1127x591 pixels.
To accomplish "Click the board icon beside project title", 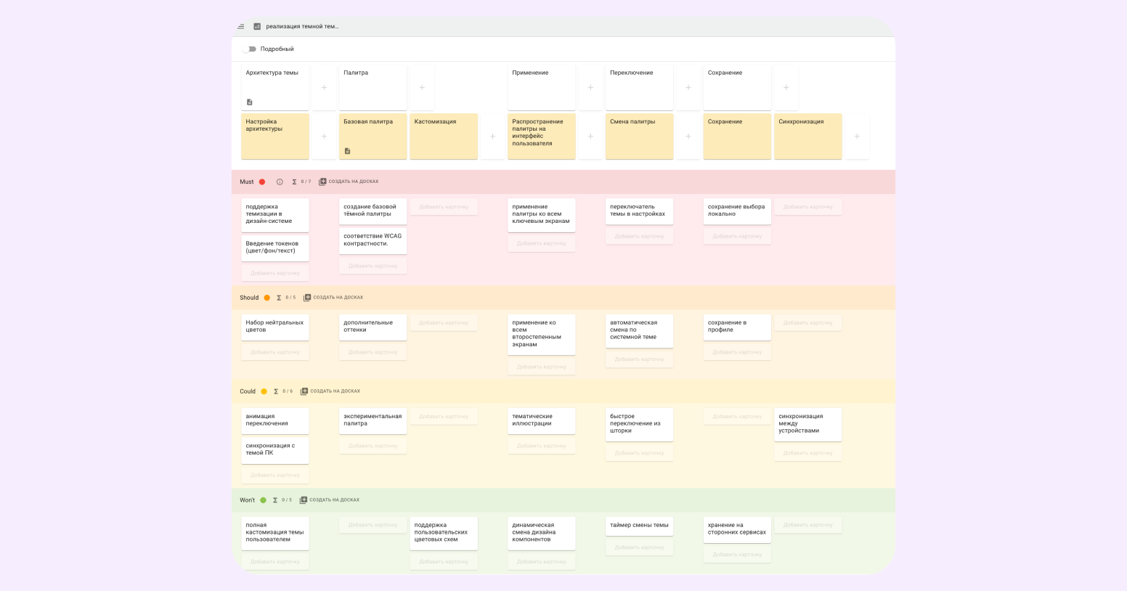I will click(x=257, y=27).
